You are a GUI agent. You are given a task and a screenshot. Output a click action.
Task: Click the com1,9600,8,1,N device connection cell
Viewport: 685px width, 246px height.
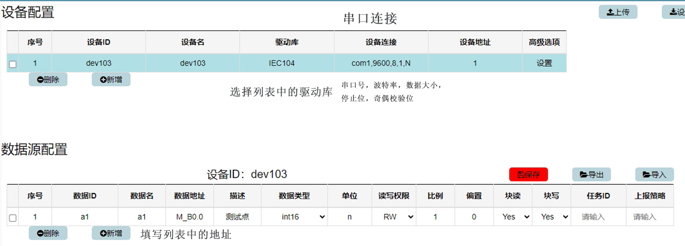[381, 63]
